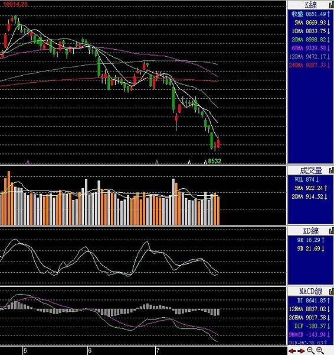334x355 pixels.
Task: Select the 26EMA 9017.58 row
Action: 310,317
